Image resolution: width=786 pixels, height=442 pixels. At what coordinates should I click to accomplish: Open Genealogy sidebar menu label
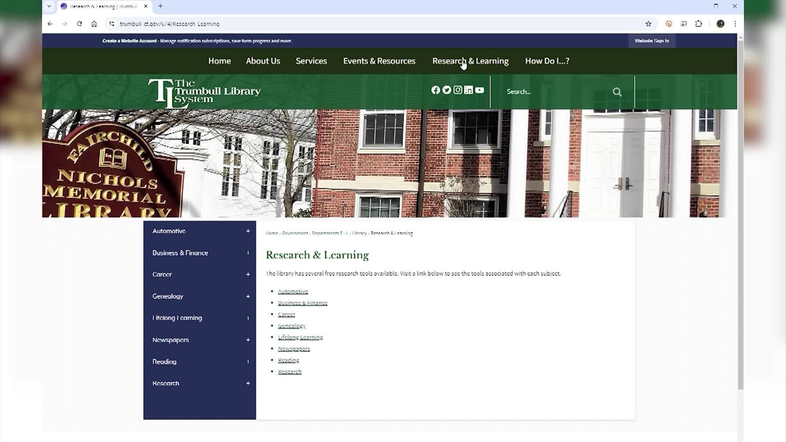pyautogui.click(x=168, y=296)
